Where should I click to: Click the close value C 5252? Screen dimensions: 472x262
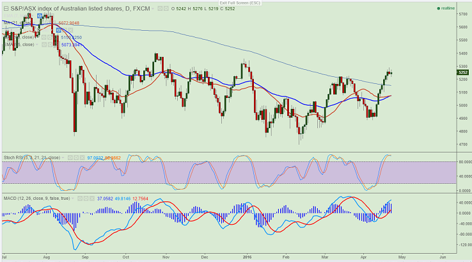227,9
